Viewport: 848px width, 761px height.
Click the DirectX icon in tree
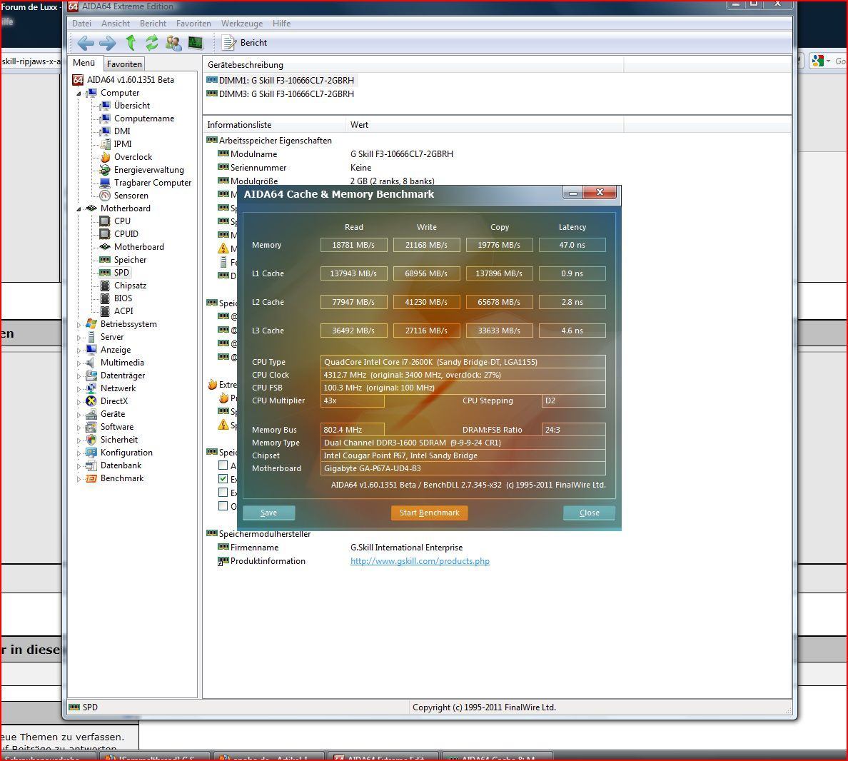pyautogui.click(x=91, y=401)
